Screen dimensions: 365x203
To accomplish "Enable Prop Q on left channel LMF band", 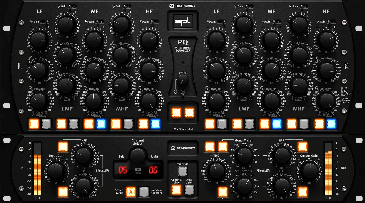I will pyautogui.click(x=73, y=124).
